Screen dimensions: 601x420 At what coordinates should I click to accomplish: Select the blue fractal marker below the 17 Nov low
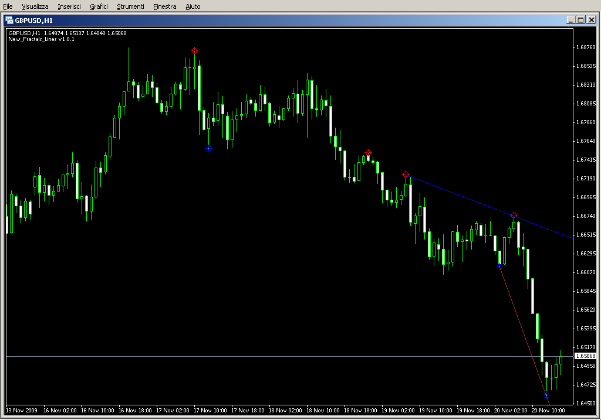click(208, 148)
